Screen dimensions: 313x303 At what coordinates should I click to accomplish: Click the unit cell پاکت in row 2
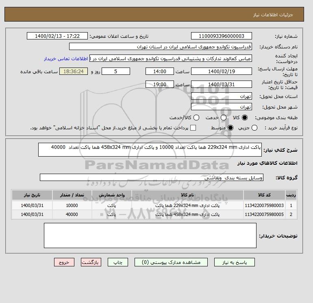click(x=112, y=214)
